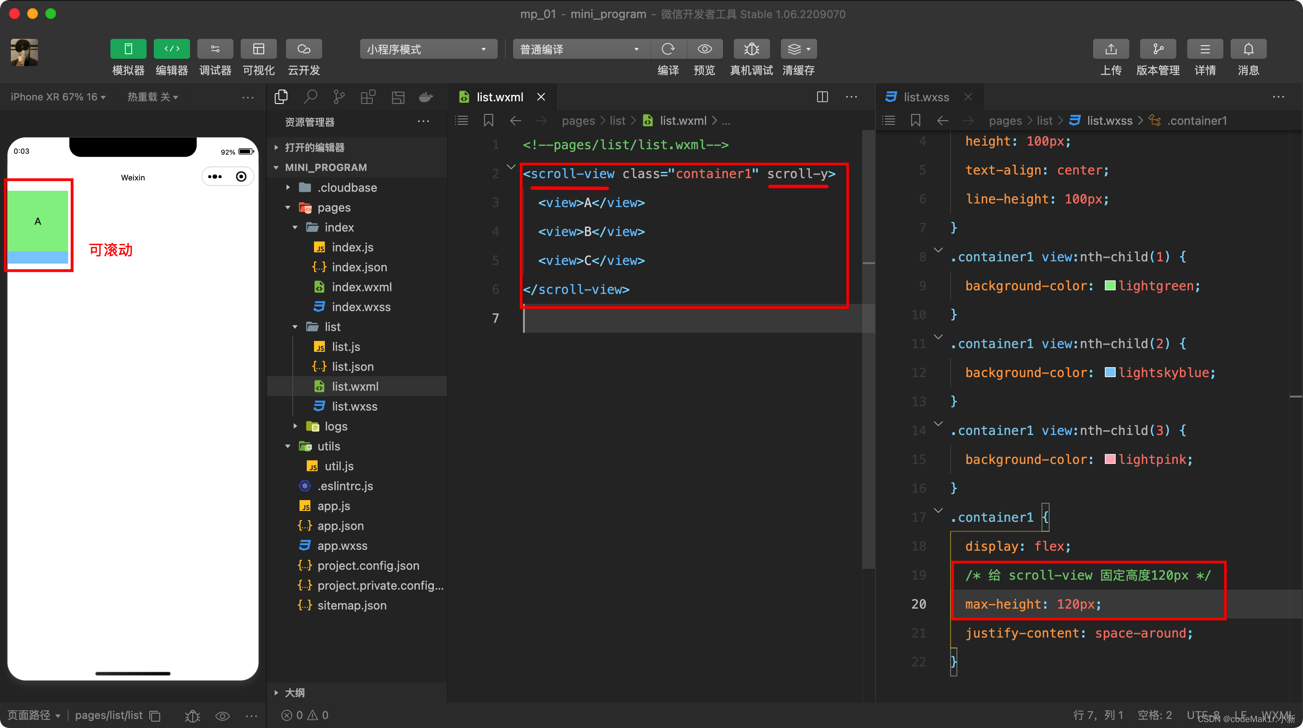Toggle the simulator panel (模拟器)
The image size is (1303, 728).
pos(128,49)
